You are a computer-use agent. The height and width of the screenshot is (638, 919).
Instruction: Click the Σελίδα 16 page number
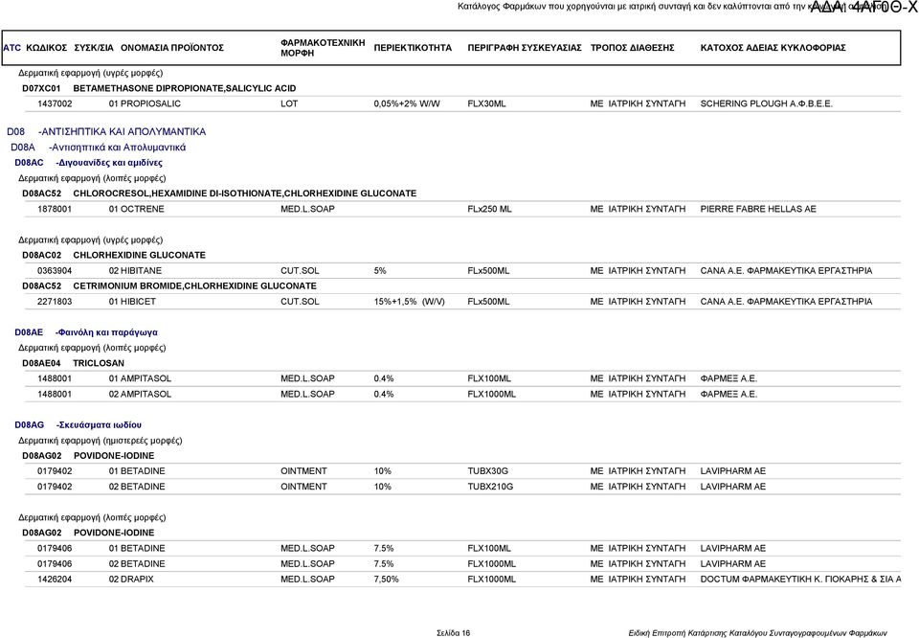pyautogui.click(x=453, y=633)
